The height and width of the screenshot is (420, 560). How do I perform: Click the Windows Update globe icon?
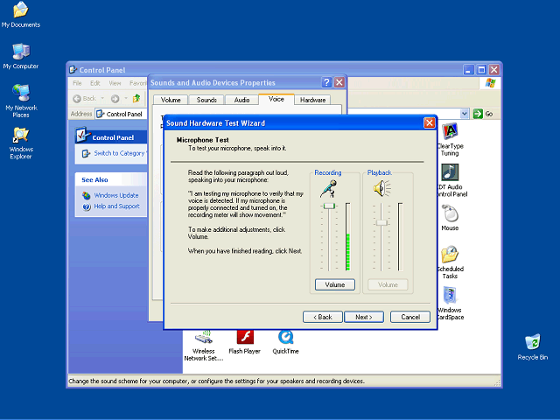point(87,195)
